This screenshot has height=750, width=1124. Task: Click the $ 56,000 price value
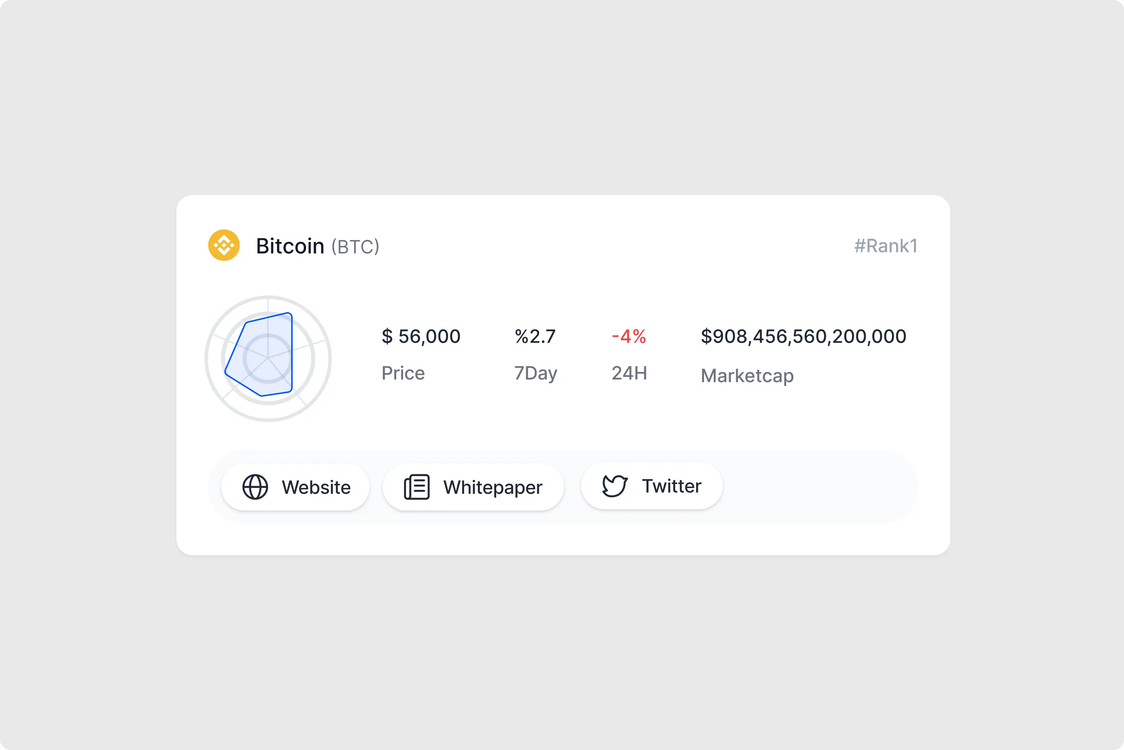421,336
